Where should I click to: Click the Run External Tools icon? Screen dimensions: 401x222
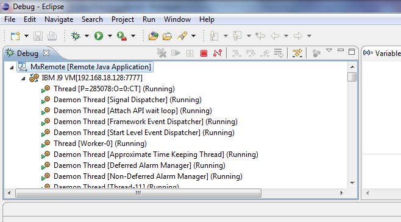click(x=122, y=36)
